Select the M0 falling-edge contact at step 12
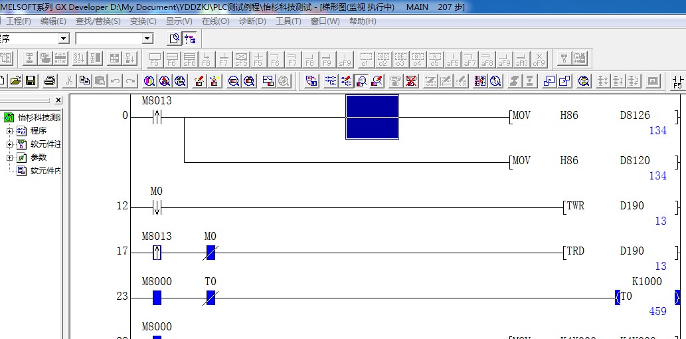686x339 pixels. point(157,207)
